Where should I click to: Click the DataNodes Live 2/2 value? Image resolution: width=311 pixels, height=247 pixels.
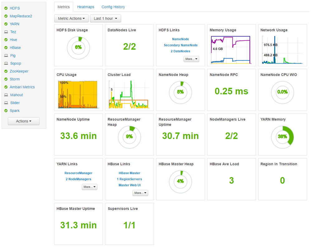tap(130, 47)
